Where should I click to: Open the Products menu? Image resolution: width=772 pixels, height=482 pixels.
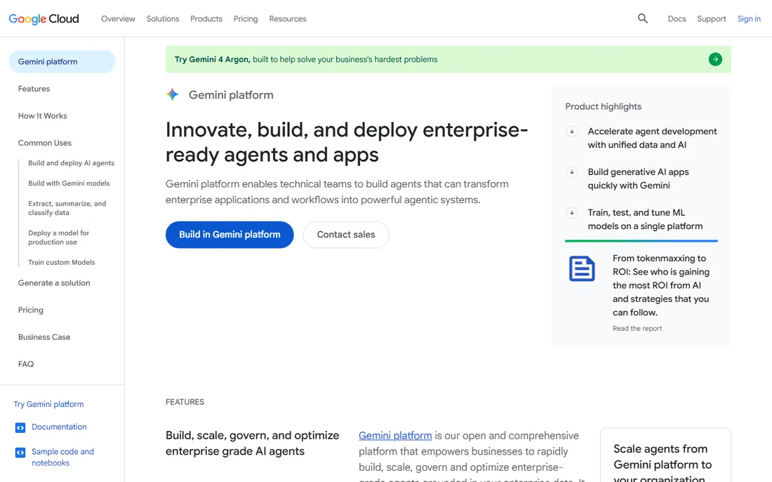[x=206, y=19]
